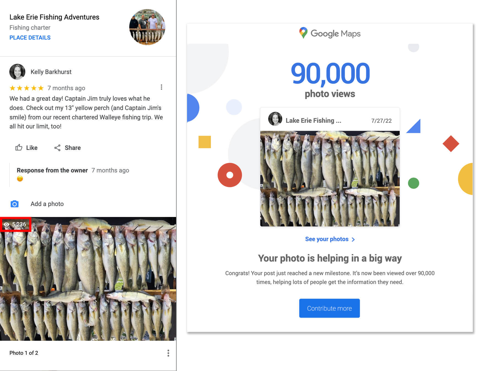Viewport: 488px width, 371px height.
Task: Click the review's 7 months ago timestamp
Action: pos(66,88)
